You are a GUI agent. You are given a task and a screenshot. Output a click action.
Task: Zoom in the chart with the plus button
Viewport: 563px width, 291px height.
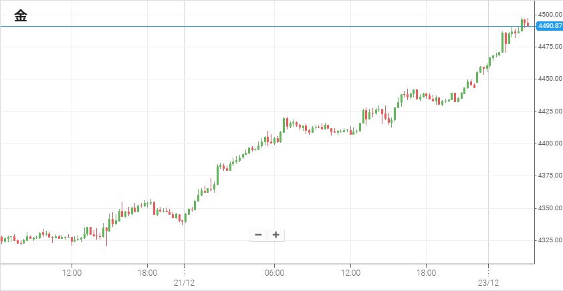pyautogui.click(x=275, y=234)
